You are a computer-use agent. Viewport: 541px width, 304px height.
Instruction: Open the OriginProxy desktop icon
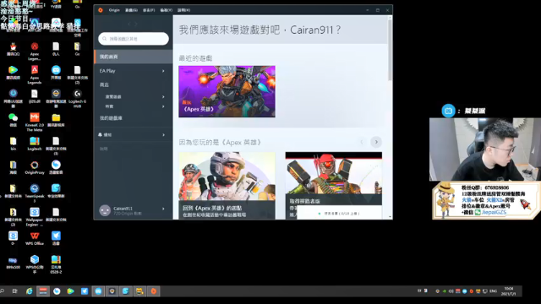coord(35,167)
